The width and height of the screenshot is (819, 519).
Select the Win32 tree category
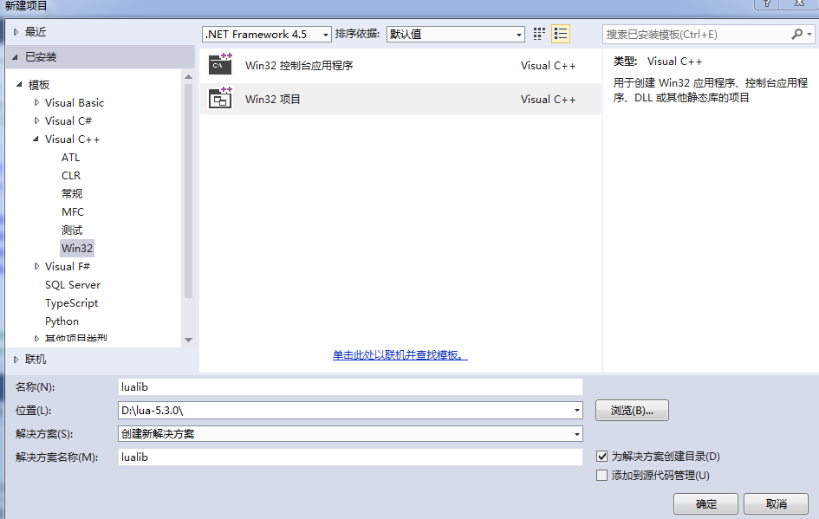[77, 248]
